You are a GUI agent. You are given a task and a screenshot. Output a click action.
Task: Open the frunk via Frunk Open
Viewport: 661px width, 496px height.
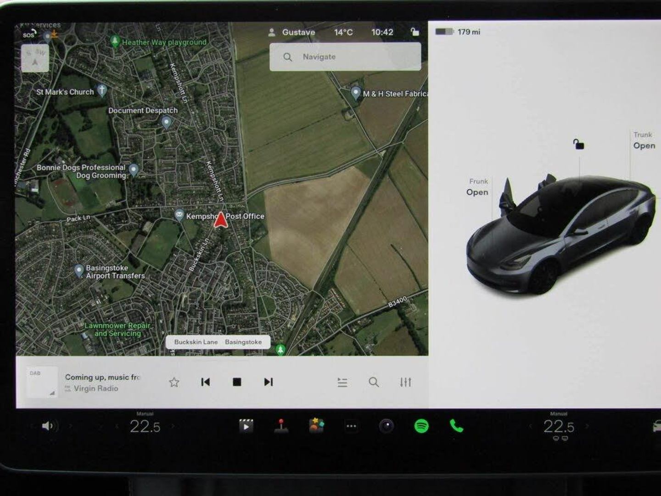click(x=477, y=187)
